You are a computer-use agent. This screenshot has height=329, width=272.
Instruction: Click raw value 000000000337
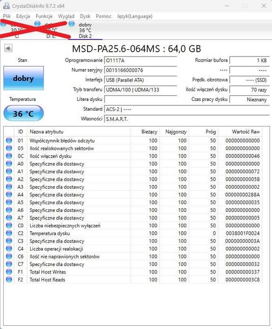(243, 272)
